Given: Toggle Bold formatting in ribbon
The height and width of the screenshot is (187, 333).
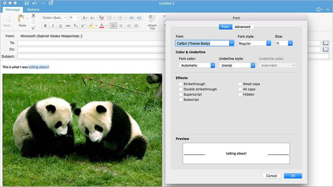Looking at the screenshot, I should point(46,26).
